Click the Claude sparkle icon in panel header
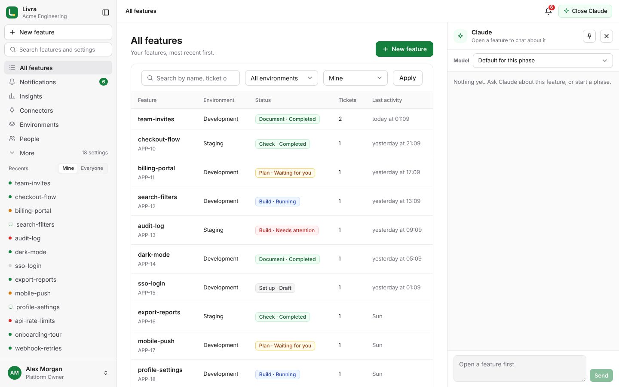Image resolution: width=619 pixels, height=387 pixels. (x=460, y=36)
